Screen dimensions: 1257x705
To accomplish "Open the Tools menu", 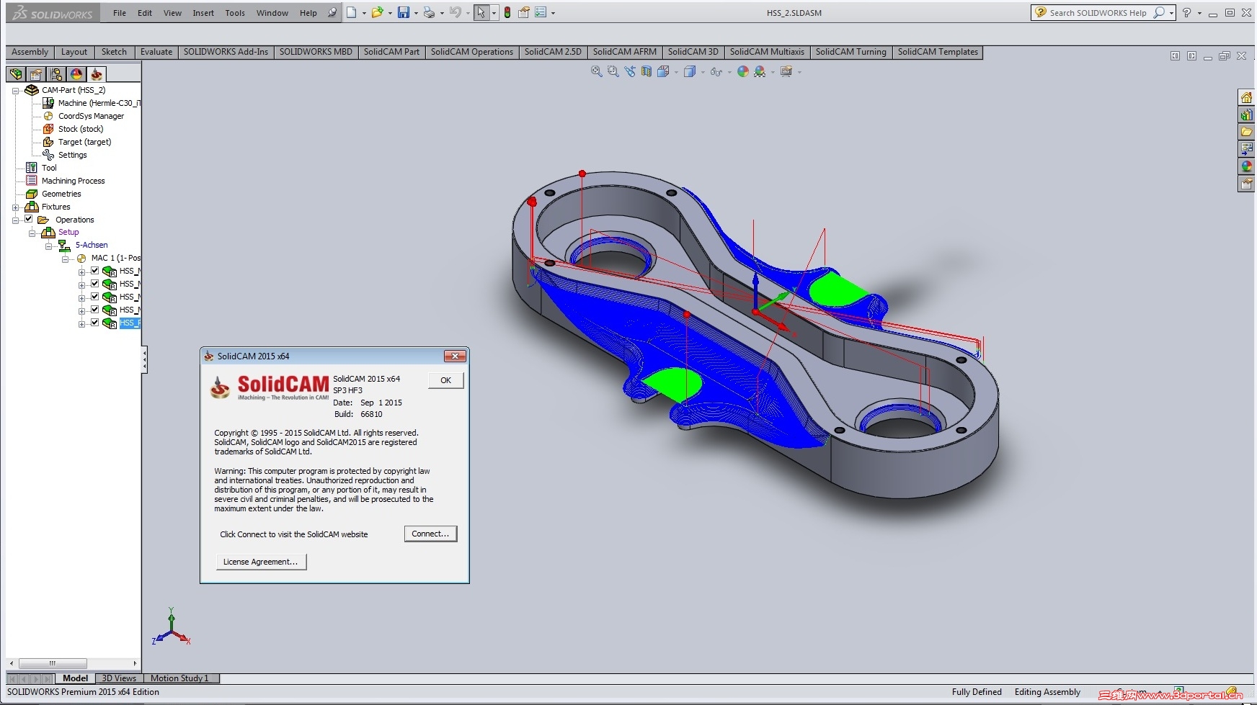I will click(x=235, y=13).
